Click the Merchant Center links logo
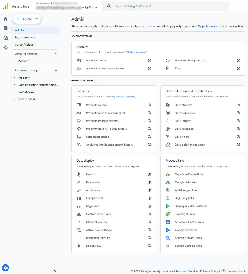 coord(168,222)
